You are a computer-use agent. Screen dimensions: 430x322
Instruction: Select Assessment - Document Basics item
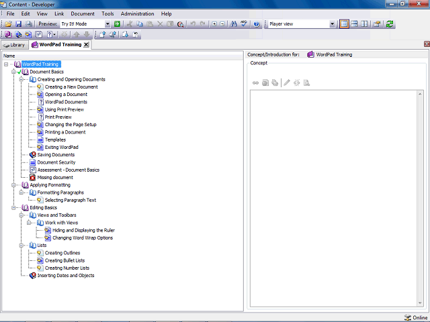coord(69,170)
